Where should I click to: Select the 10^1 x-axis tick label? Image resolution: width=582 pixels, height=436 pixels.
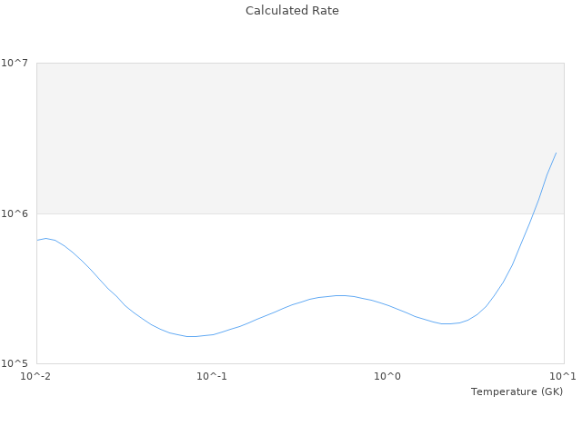[x=564, y=377]
